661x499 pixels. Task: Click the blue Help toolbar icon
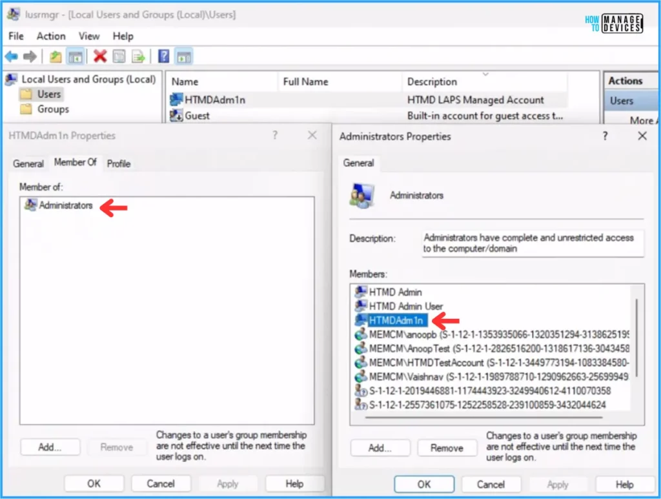click(x=163, y=56)
